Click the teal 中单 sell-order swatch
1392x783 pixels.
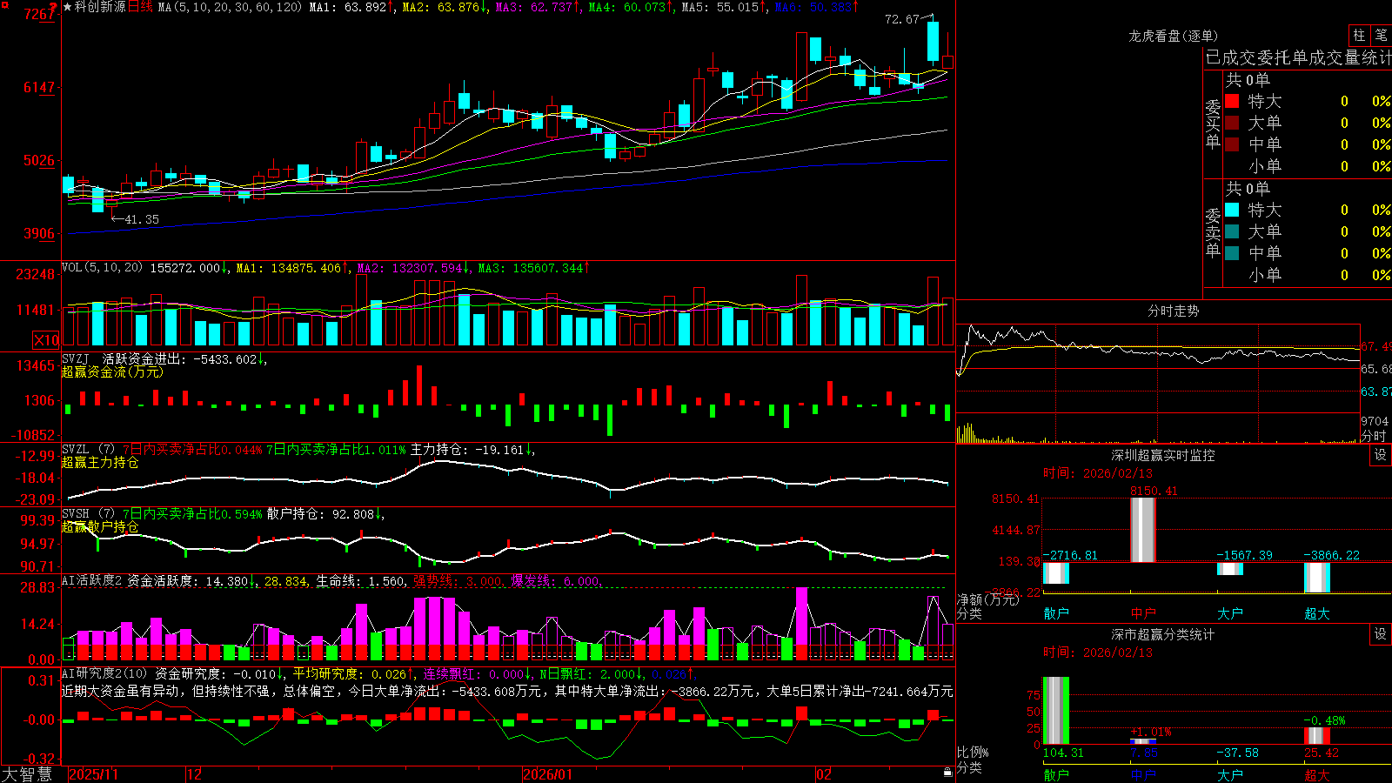(x=1232, y=253)
